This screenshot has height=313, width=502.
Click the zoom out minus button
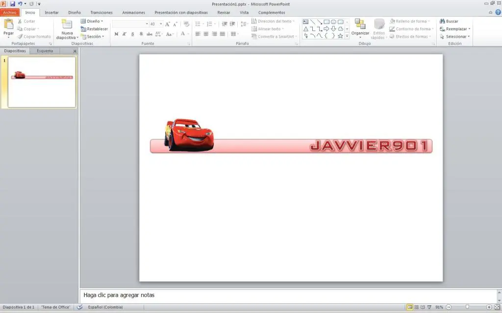[x=449, y=307]
